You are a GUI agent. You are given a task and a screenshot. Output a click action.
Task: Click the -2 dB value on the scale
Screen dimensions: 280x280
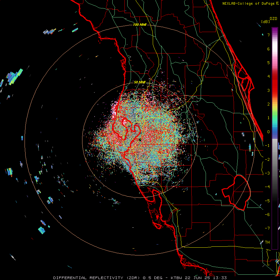[x=267, y=159]
